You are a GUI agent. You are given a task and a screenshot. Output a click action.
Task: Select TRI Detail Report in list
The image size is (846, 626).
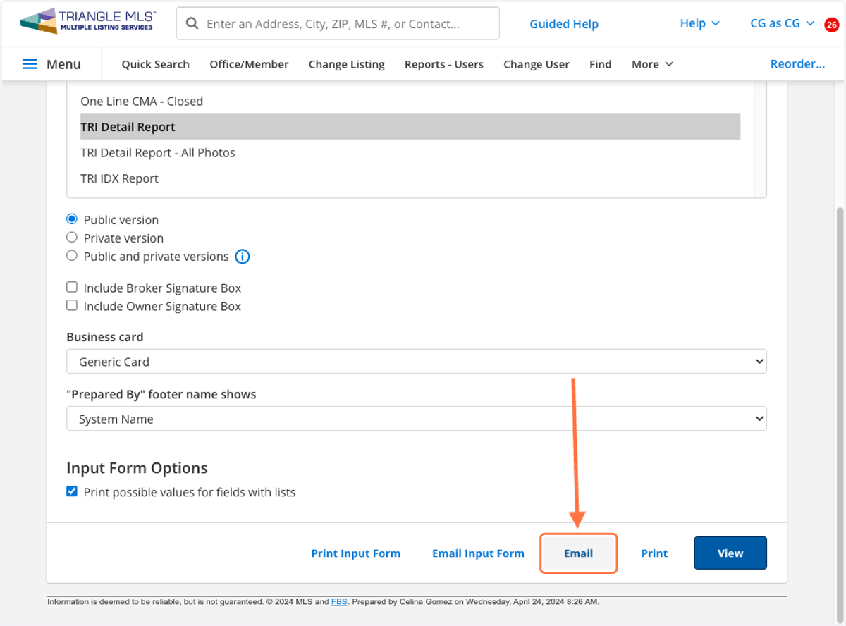(x=410, y=127)
